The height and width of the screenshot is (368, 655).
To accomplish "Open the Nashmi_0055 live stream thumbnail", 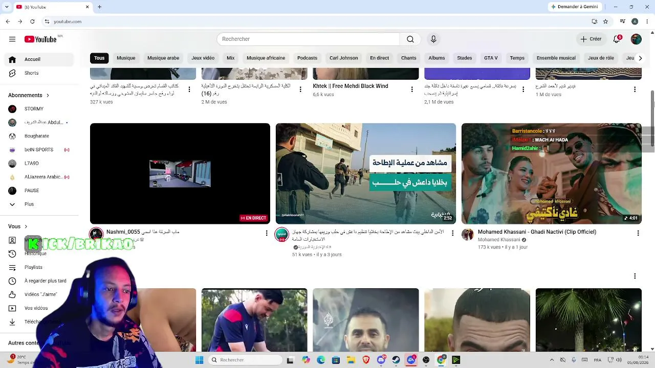I will 180,174.
